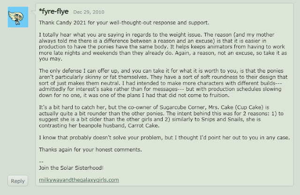Image resolution: width=300 pixels, height=195 pixels.
Task: Open the milkywayandthegalaxygirls.com link
Action: (x=79, y=180)
